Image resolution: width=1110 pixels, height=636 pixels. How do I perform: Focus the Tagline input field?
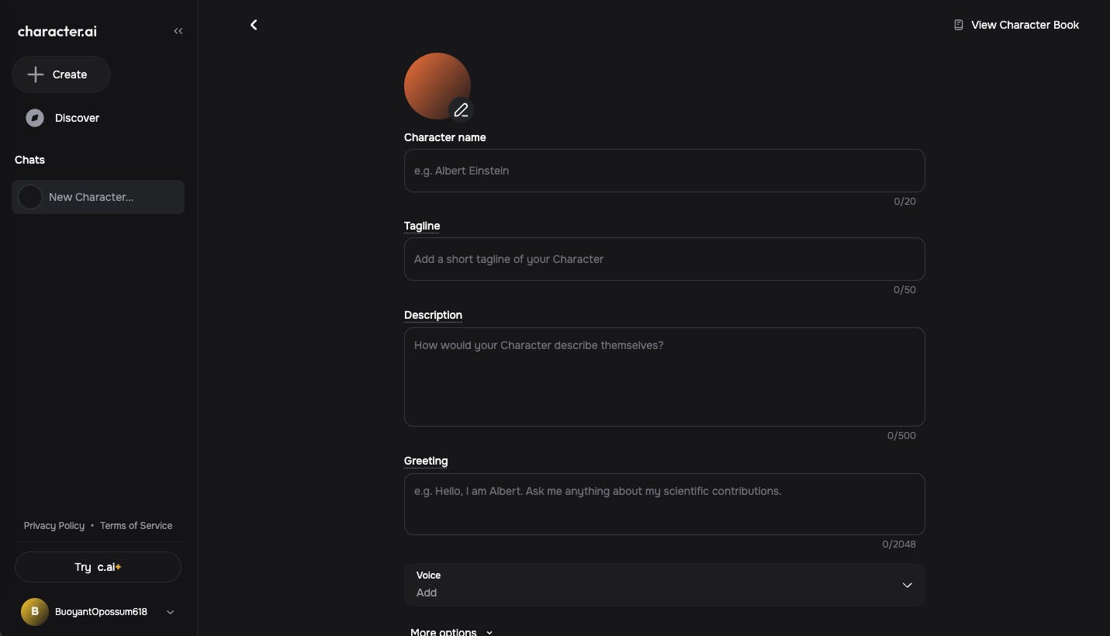664,259
